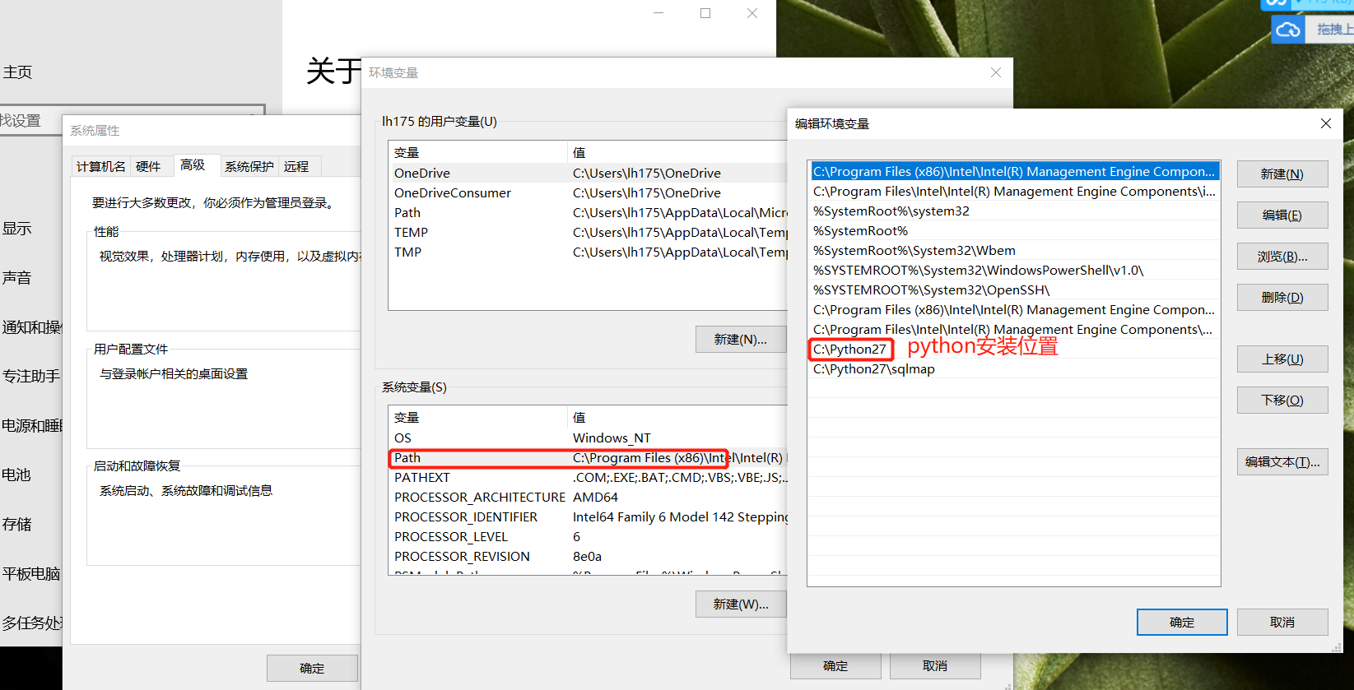Image resolution: width=1354 pixels, height=690 pixels.
Task: Move entry down with 下移(O)
Action: coord(1282,401)
